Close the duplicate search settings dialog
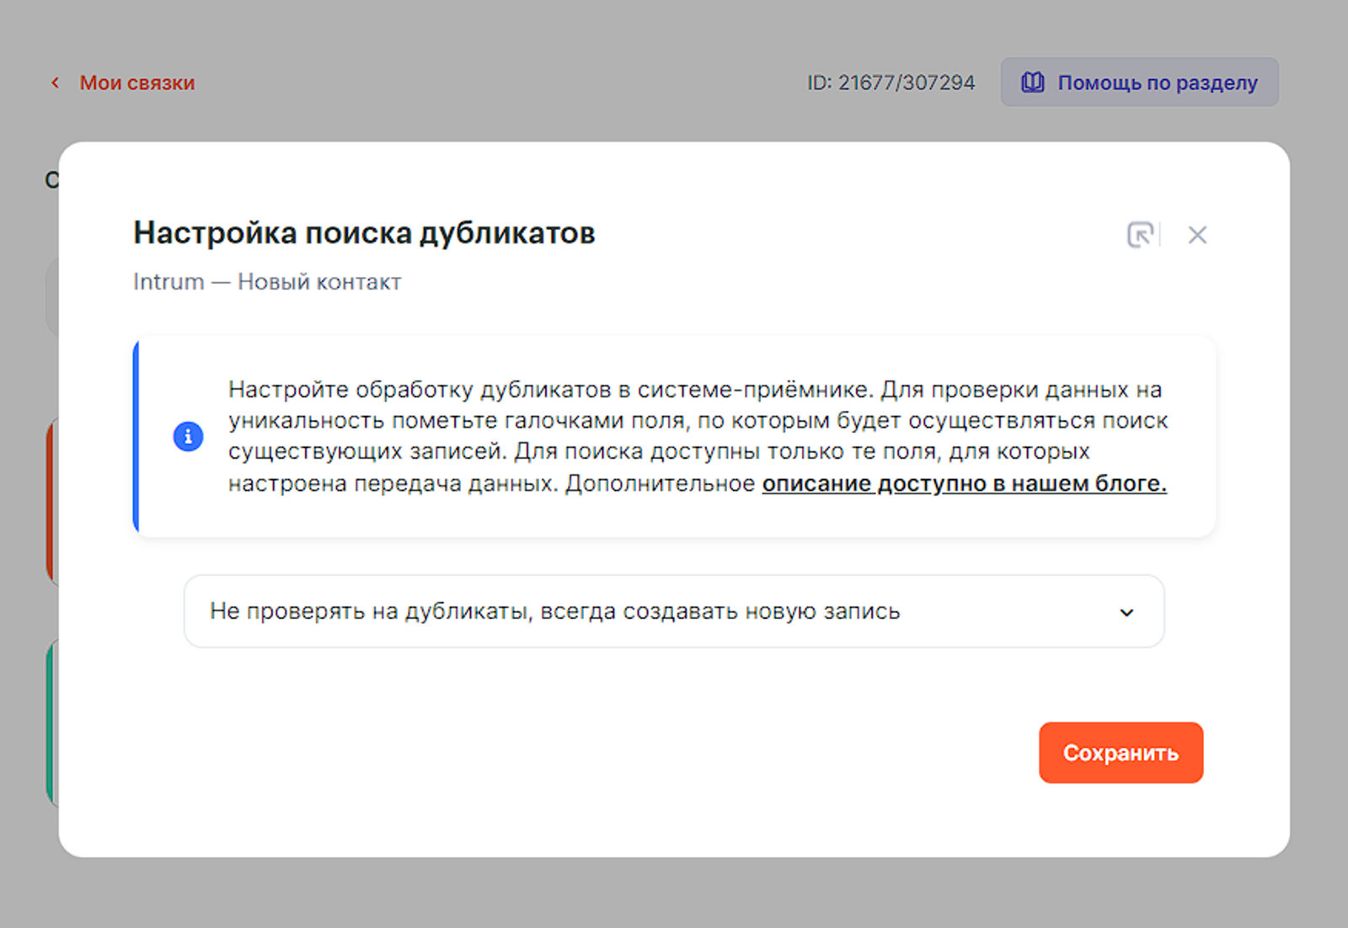The width and height of the screenshot is (1348, 928). [1197, 235]
